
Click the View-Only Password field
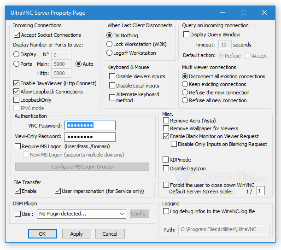click(90, 137)
